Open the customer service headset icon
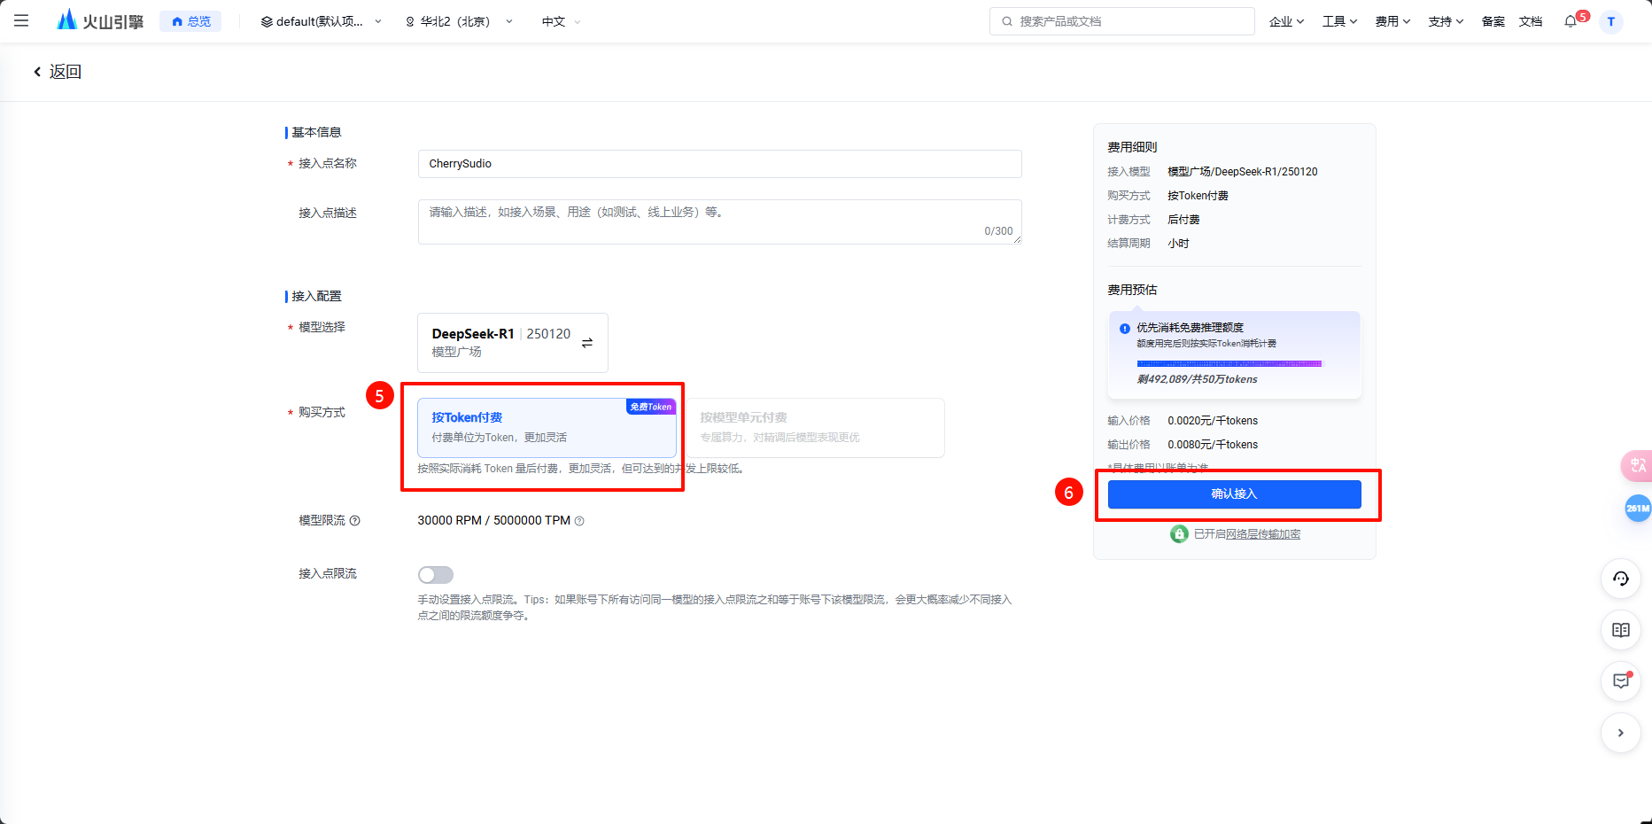 1621,579
